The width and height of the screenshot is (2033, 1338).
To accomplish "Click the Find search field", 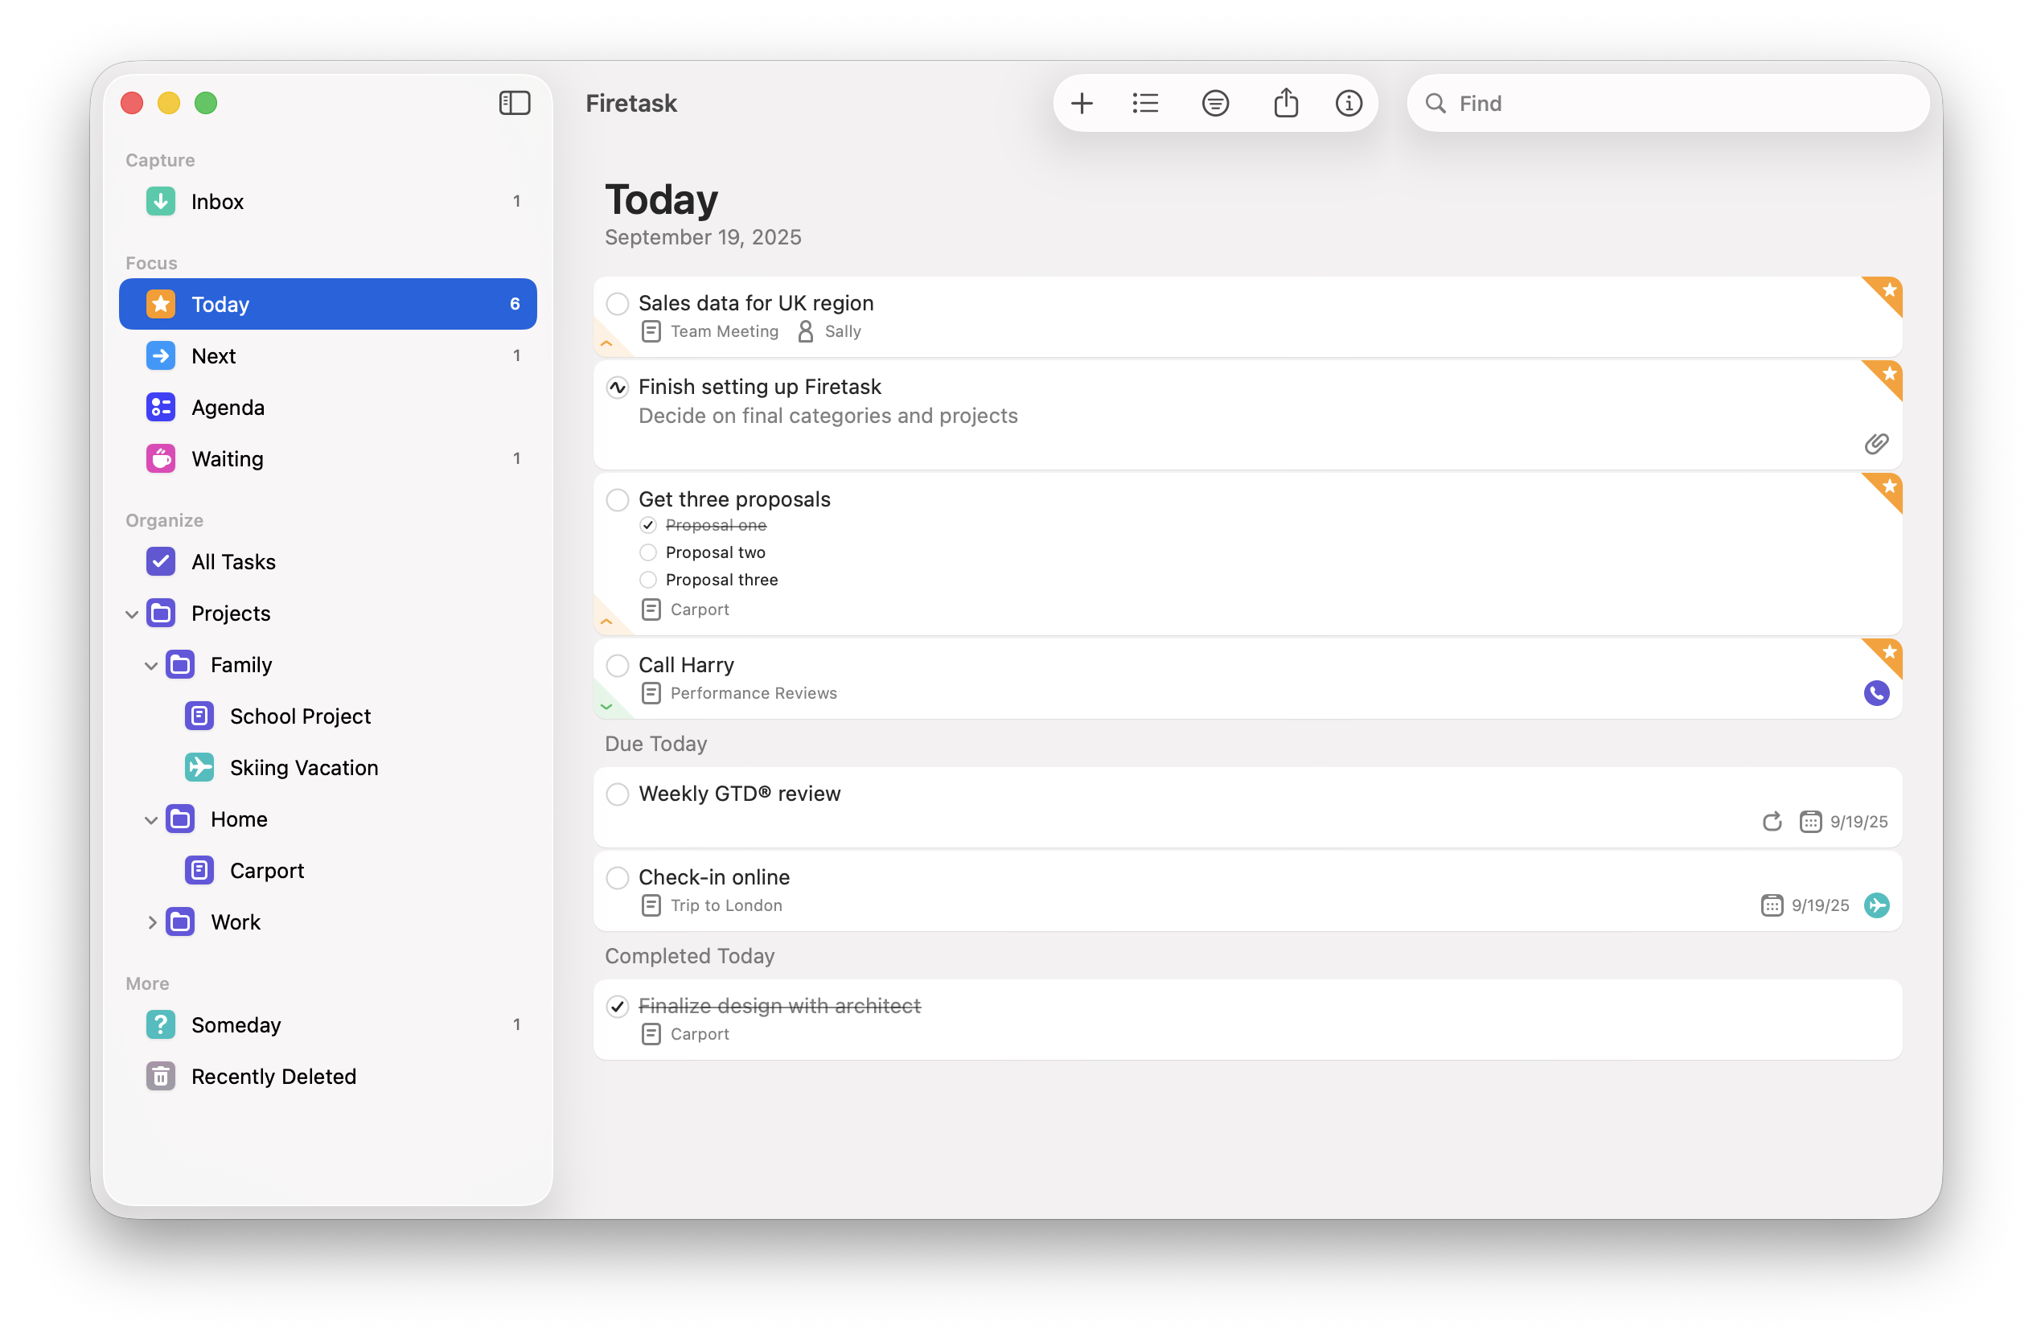I will (x=1674, y=103).
